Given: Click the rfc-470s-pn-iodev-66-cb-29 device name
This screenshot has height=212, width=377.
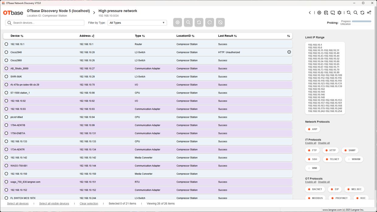Looking at the screenshot, I should [25, 85].
